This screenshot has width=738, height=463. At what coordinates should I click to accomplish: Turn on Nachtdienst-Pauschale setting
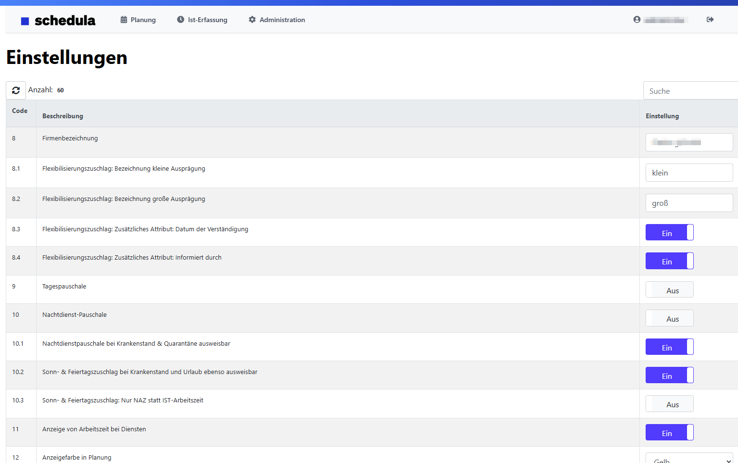(x=669, y=318)
